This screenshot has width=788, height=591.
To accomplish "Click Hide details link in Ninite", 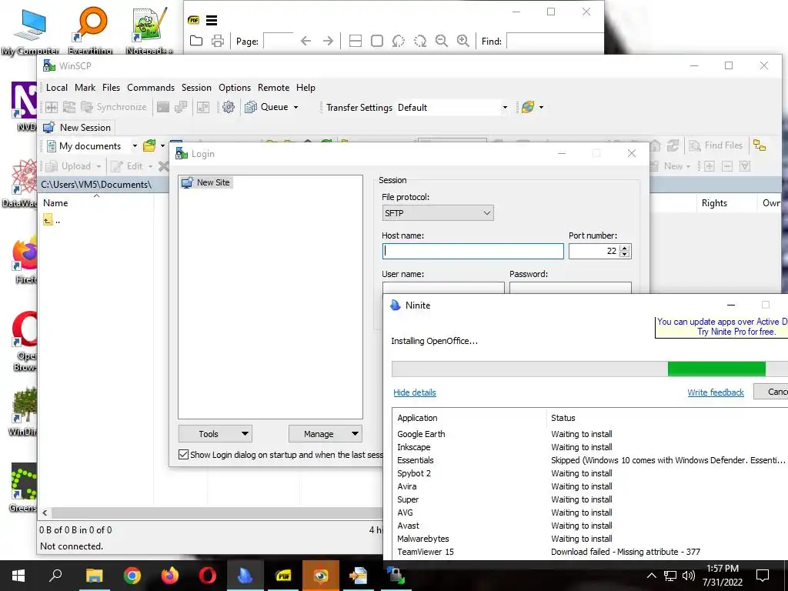I will tap(415, 392).
